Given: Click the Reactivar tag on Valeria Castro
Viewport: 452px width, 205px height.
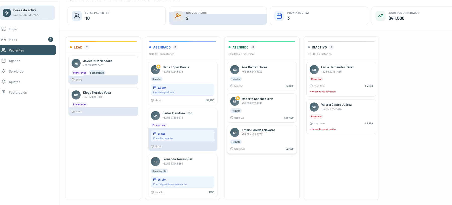Looking at the screenshot, I should pos(316,117).
